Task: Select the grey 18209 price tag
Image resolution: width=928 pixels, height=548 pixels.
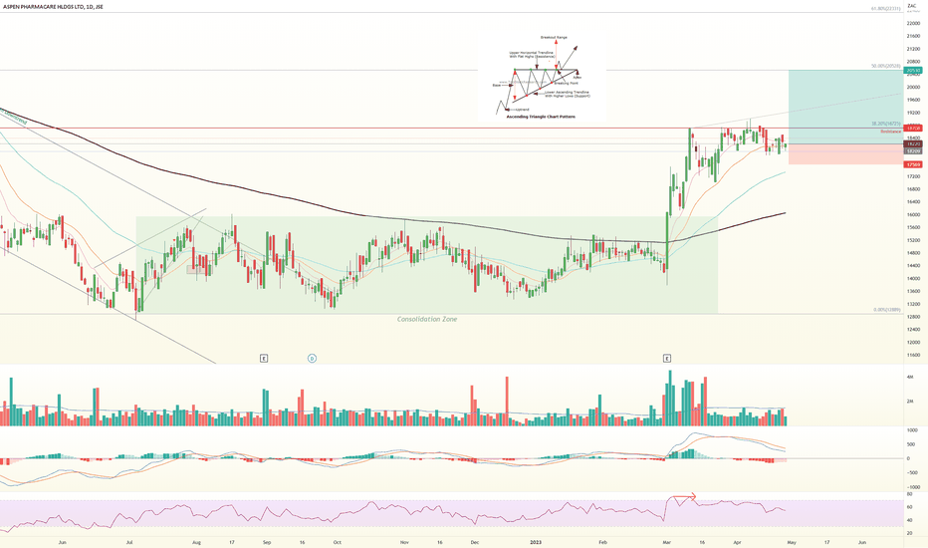Action: tap(913, 151)
